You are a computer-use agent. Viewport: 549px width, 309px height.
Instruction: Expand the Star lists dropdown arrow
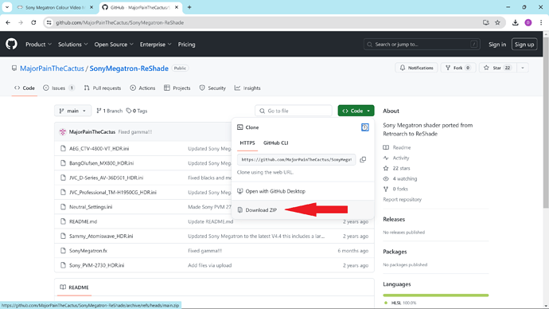pyautogui.click(x=523, y=68)
